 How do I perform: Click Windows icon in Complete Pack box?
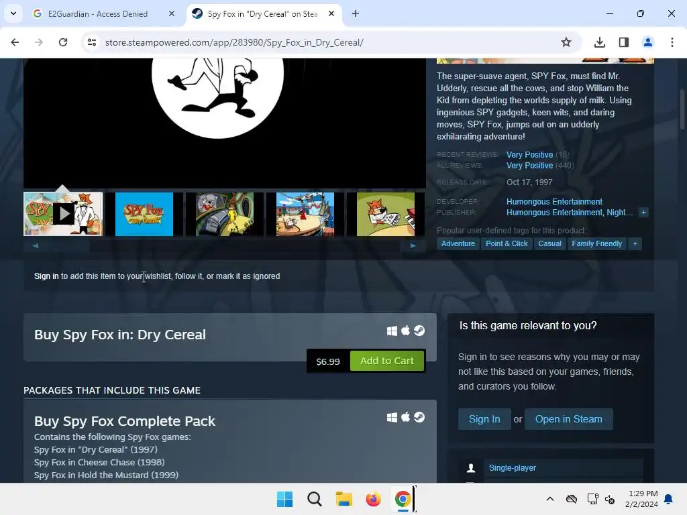(392, 418)
